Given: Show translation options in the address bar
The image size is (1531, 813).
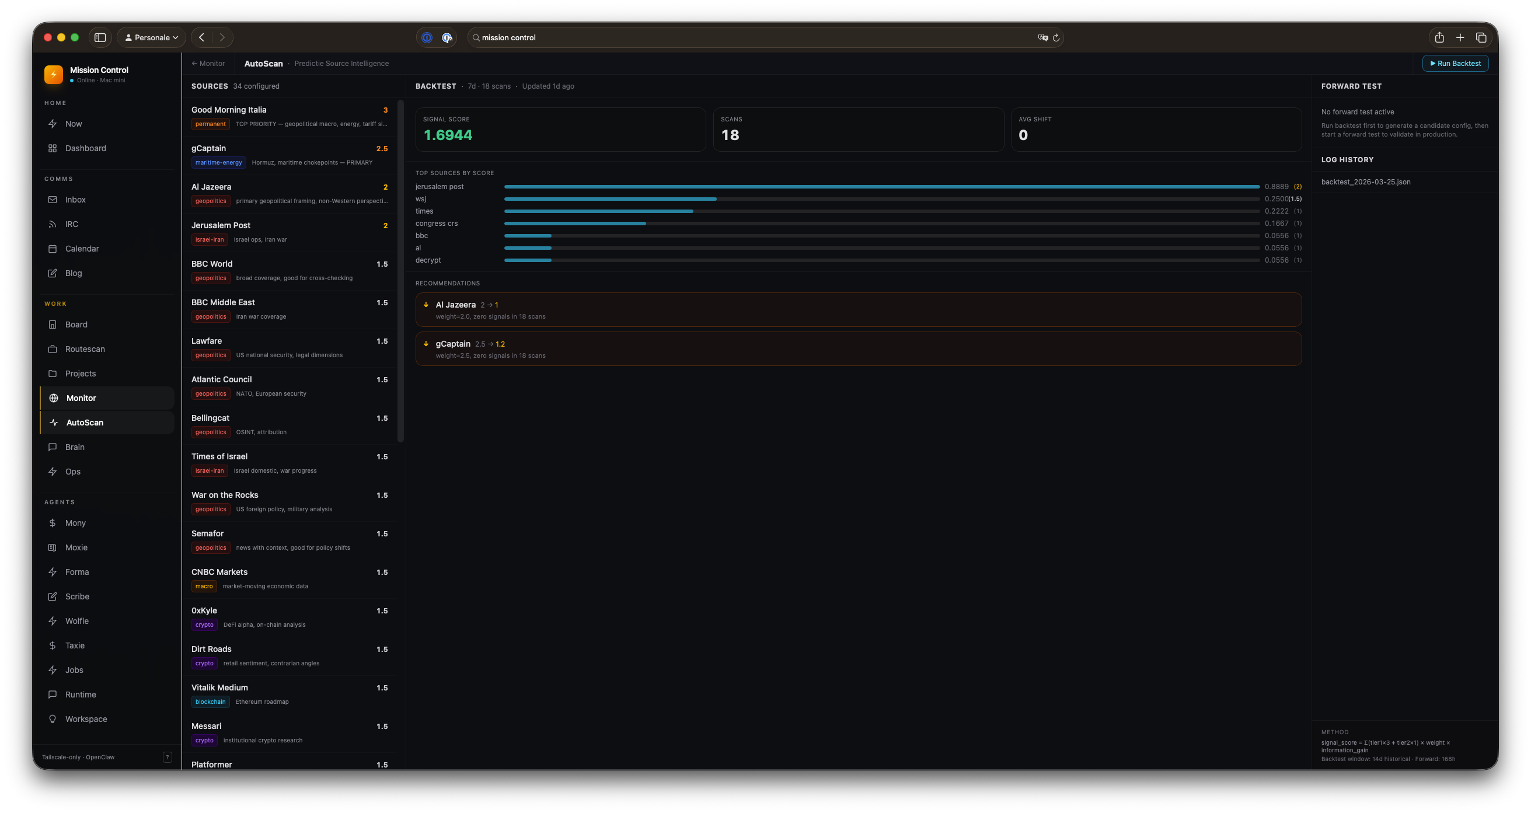Looking at the screenshot, I should click(x=1042, y=37).
